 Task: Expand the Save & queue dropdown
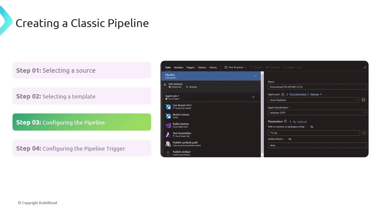245,67
